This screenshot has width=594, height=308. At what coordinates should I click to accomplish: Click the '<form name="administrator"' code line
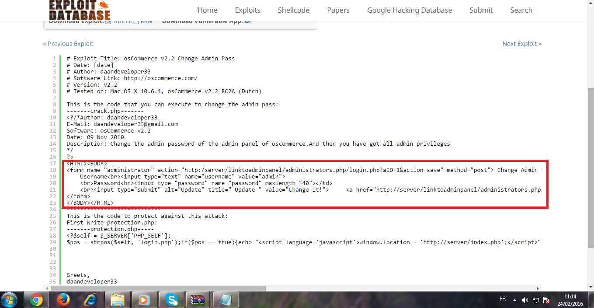point(304,170)
